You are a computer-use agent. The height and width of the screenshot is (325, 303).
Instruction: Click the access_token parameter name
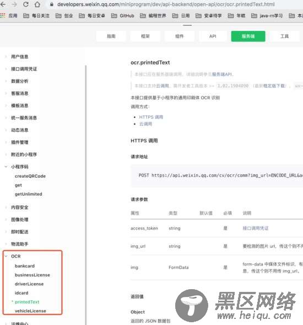(144, 228)
